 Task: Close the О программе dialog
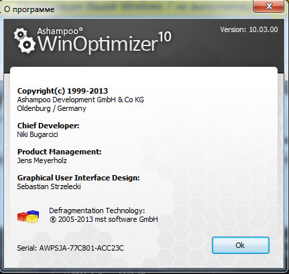tap(269, 6)
